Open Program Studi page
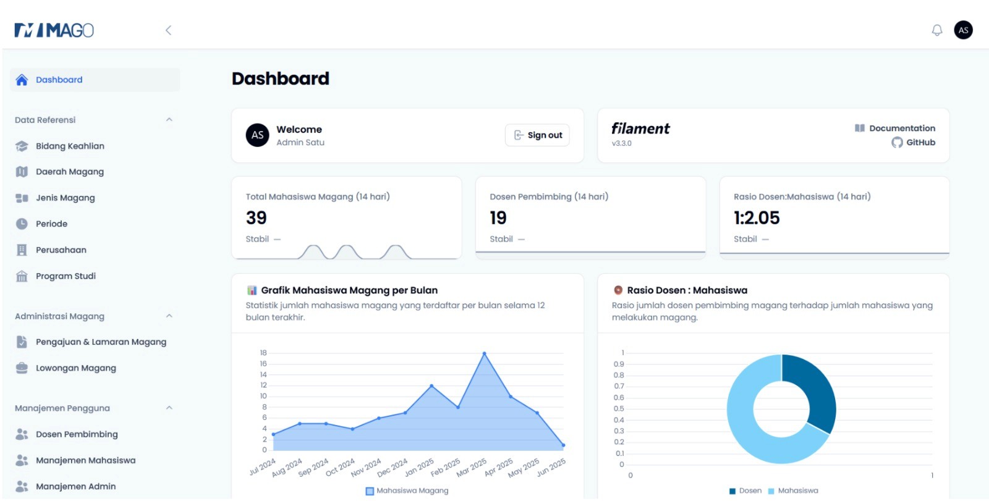 point(95,276)
